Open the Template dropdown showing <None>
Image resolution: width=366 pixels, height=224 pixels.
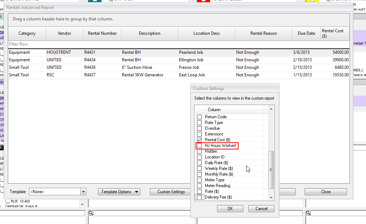tap(83, 191)
